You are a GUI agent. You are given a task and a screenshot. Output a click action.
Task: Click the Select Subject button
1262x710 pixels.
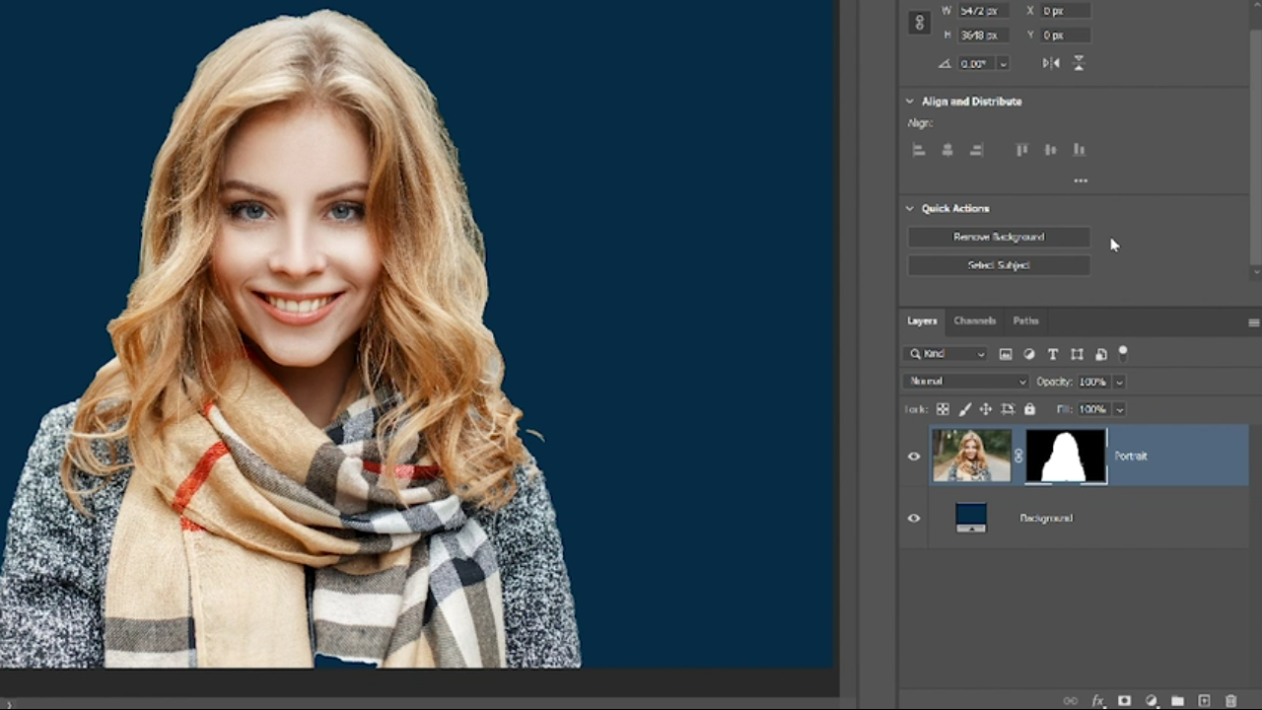coord(998,265)
